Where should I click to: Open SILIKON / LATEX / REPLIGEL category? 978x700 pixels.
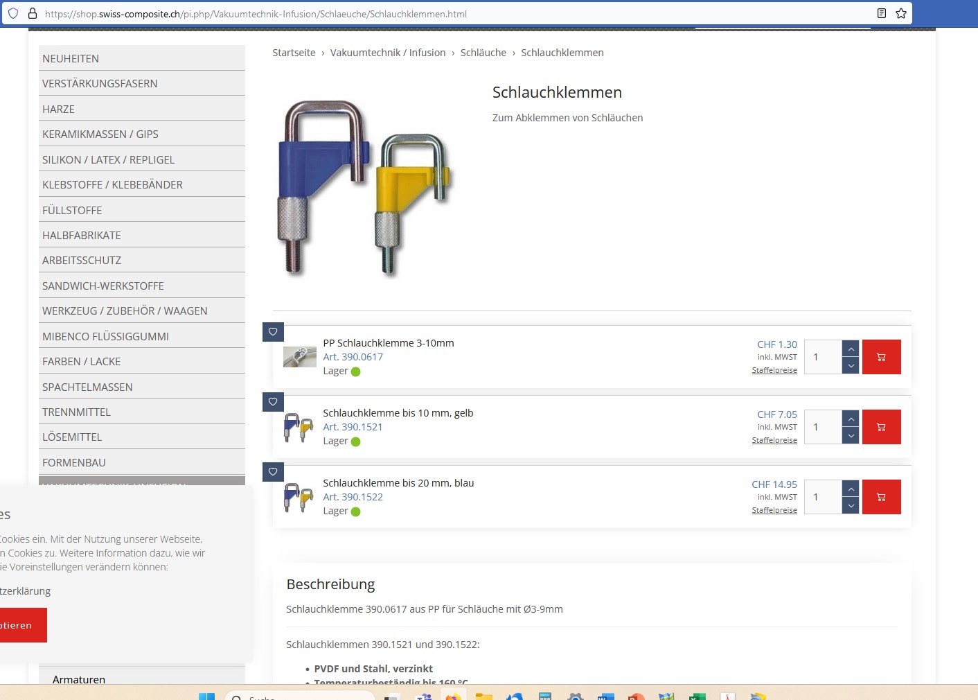(142, 159)
